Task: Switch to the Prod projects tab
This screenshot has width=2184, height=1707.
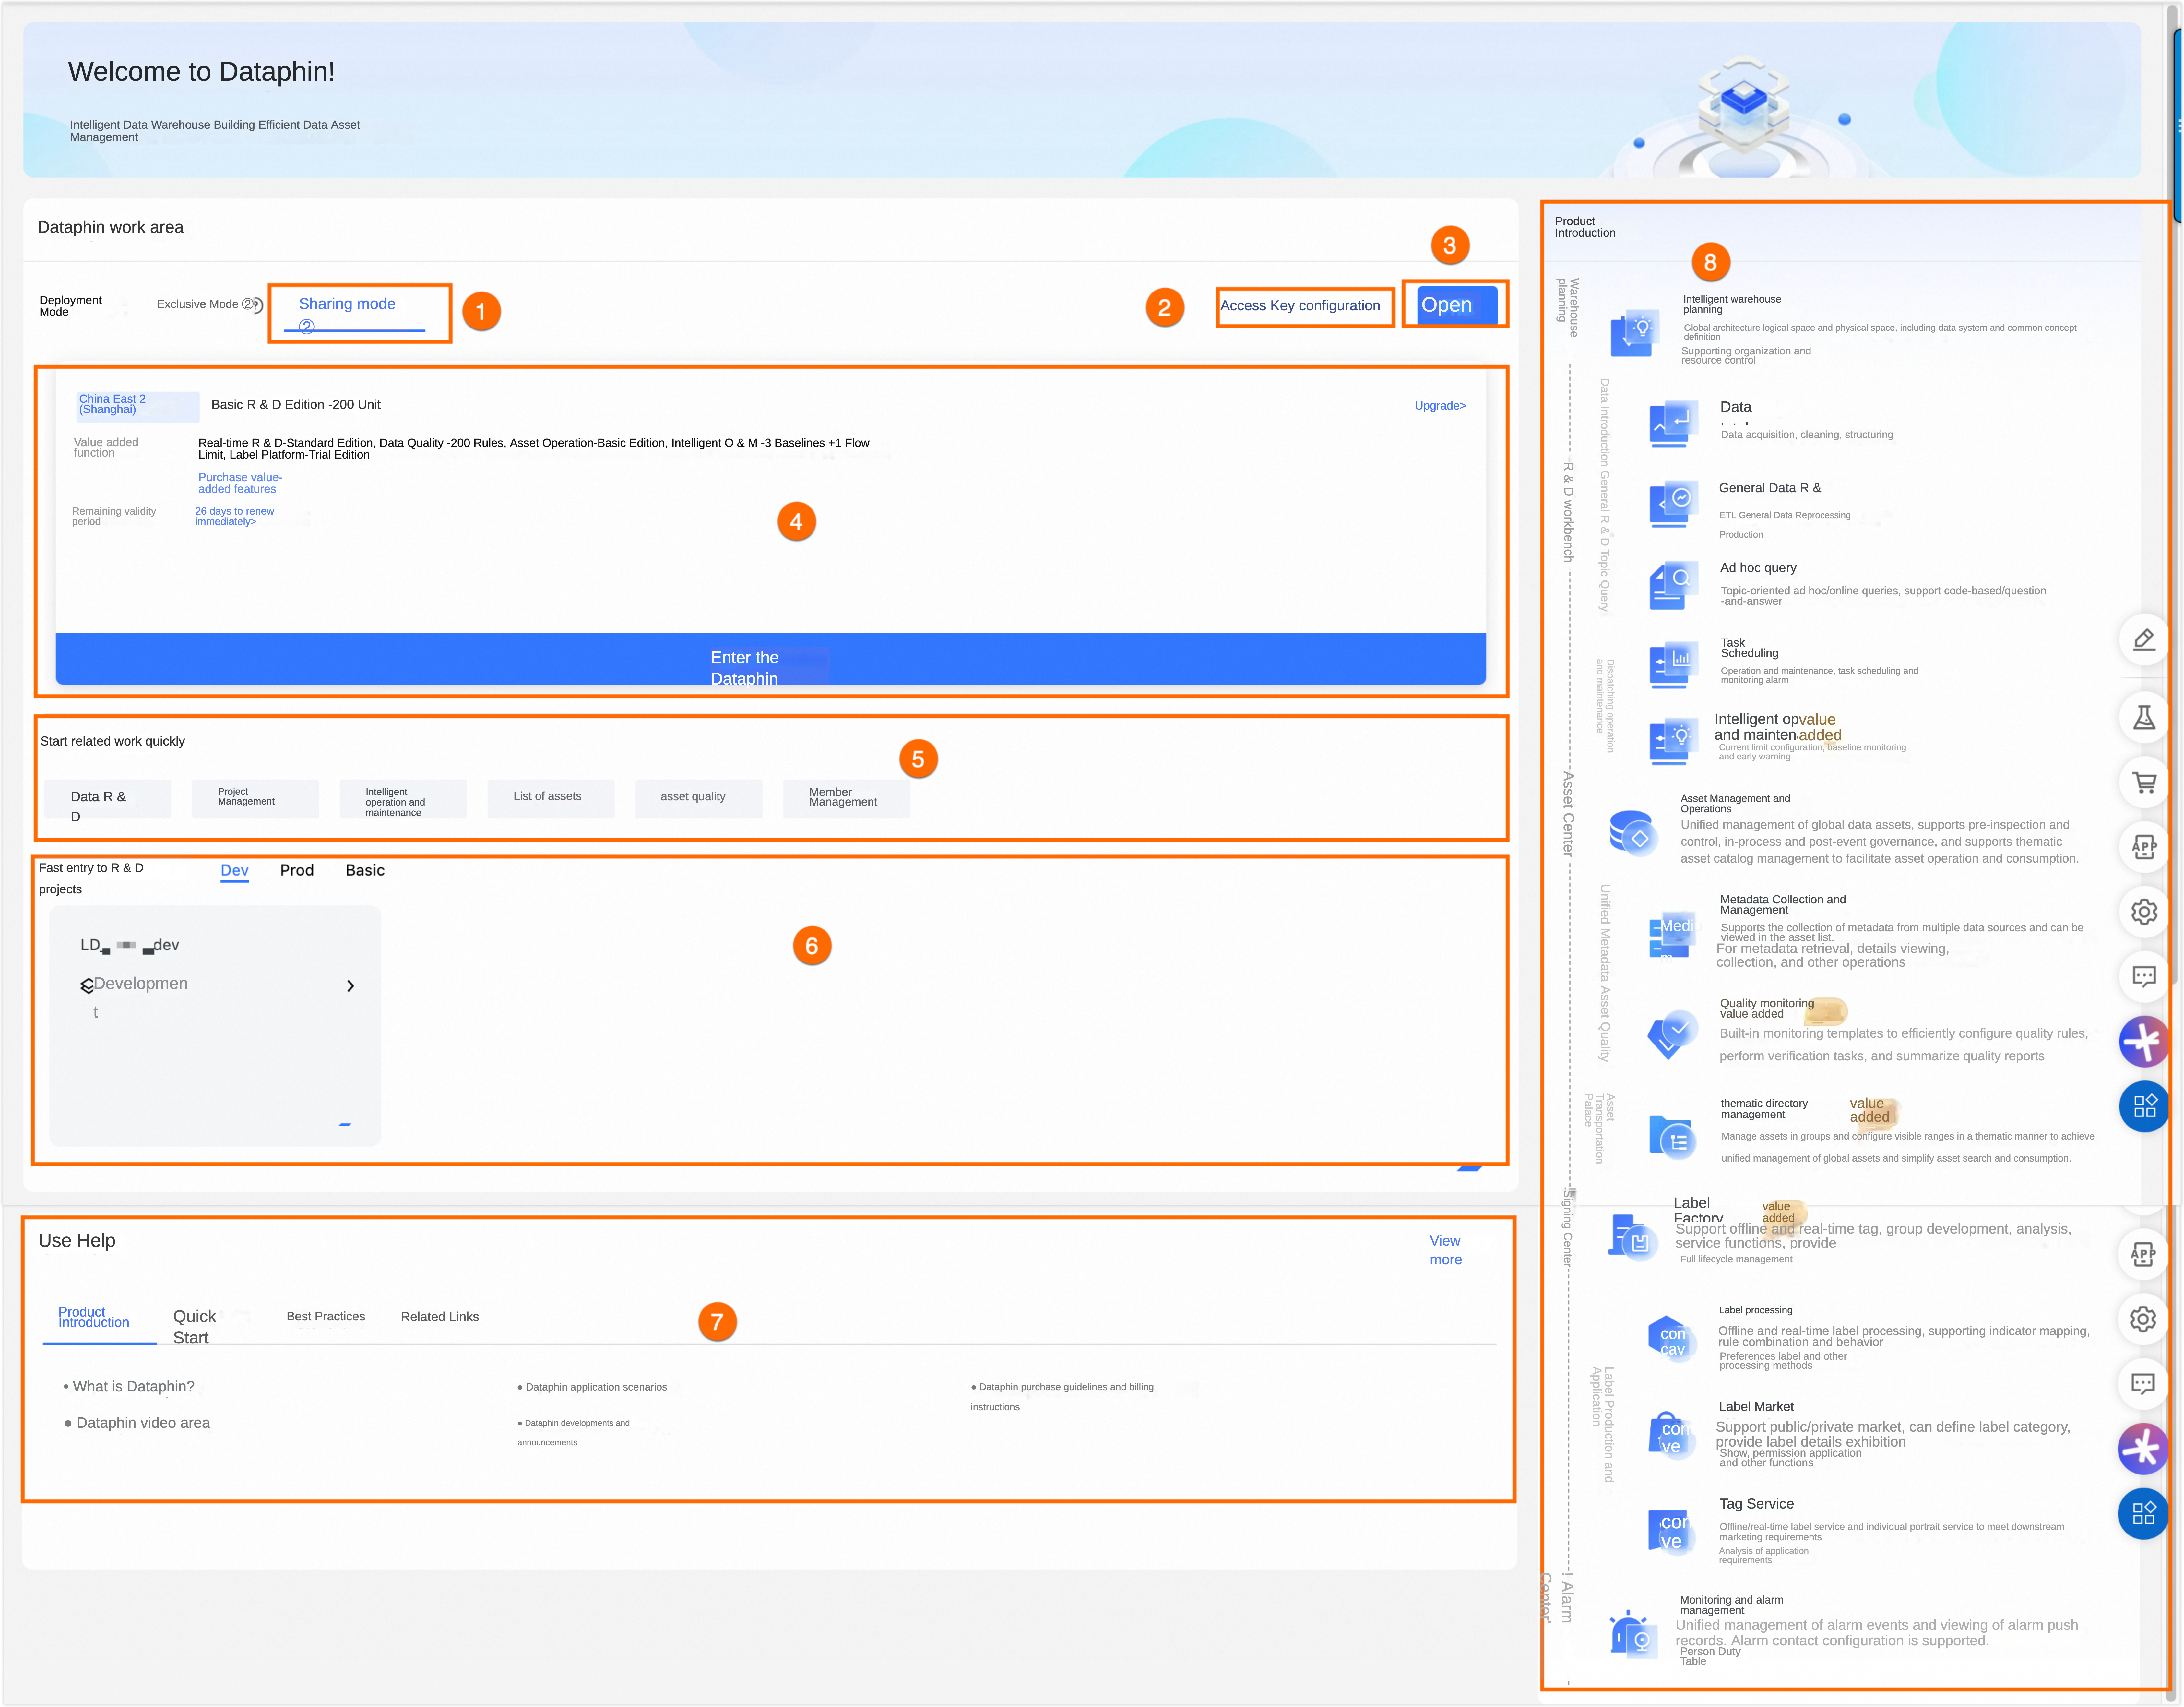Action: click(x=297, y=870)
